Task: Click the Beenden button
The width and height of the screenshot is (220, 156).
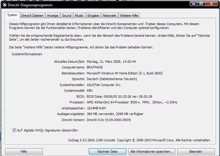Action: click(x=196, y=152)
